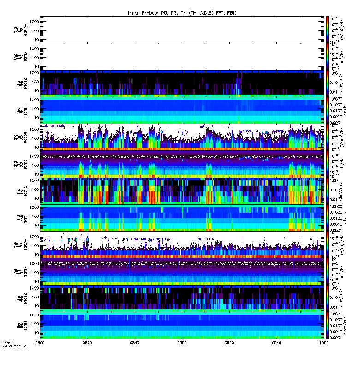
Task: Click the 1000 end-time axis label
Action: (x=324, y=343)
